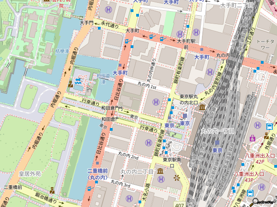Viewport: 277px width, 207px height.
Task: Click the 大手町二丁目 district label
Action: pos(236,6)
